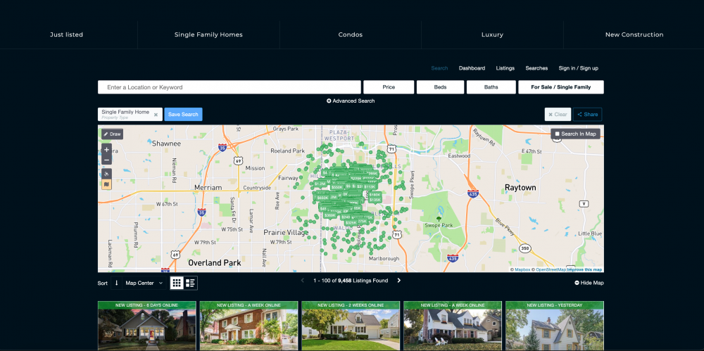Go to next page of listings

(x=398, y=281)
